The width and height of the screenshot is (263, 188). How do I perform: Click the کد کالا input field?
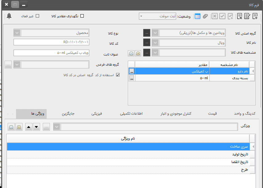tap(51, 42)
